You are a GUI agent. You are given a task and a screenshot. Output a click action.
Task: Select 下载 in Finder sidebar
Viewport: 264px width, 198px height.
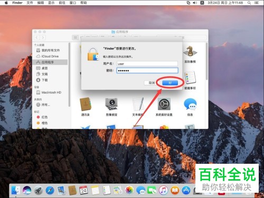(50, 80)
